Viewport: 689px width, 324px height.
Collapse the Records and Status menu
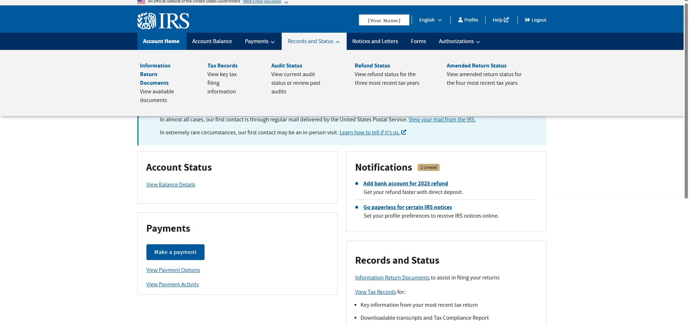(314, 41)
